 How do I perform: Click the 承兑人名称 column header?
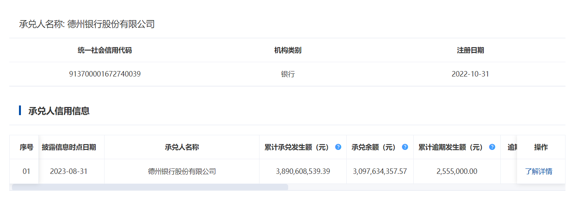pyautogui.click(x=182, y=147)
